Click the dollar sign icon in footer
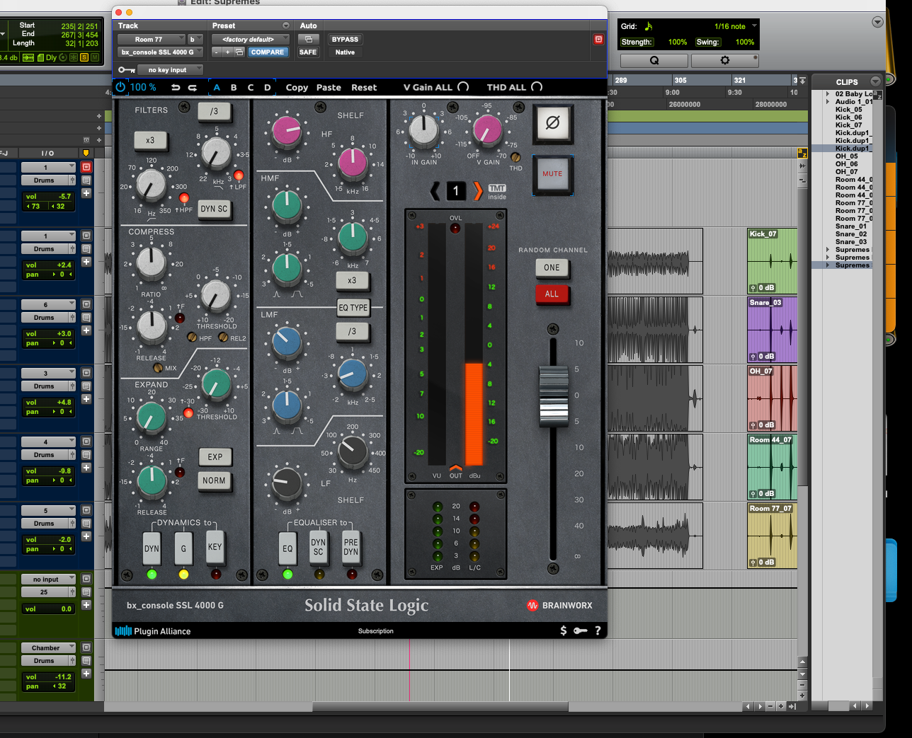The height and width of the screenshot is (738, 912). pyautogui.click(x=564, y=630)
